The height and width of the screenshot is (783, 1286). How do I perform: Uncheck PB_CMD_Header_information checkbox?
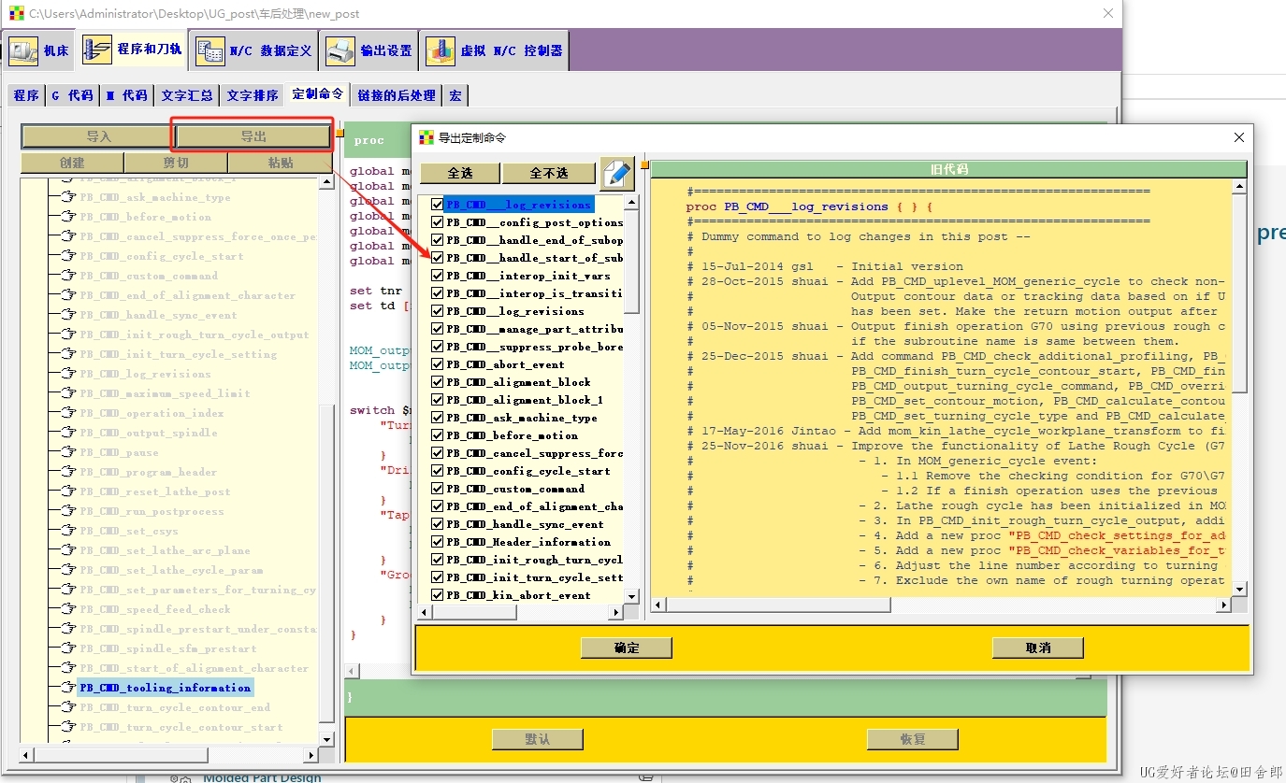tap(437, 542)
